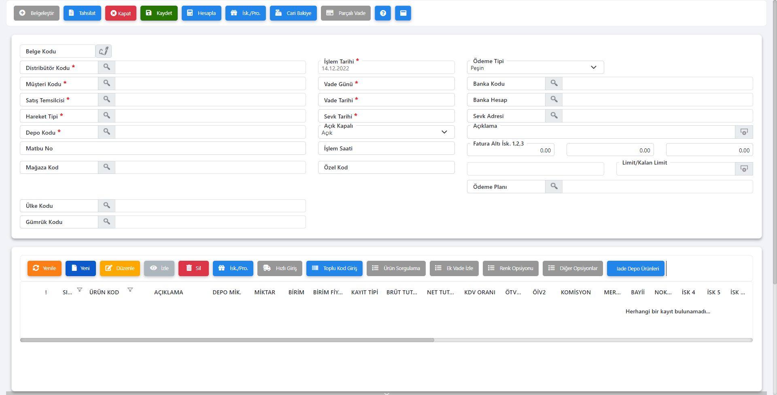Click the orange Yenile toolbar button
This screenshot has width=777, height=395.
pos(45,268)
